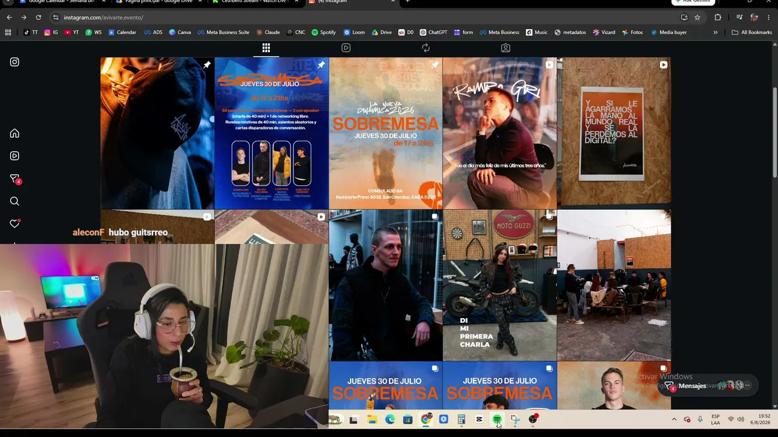778x437 pixels.
Task: Open the volume control in system tray
Action: click(x=740, y=419)
